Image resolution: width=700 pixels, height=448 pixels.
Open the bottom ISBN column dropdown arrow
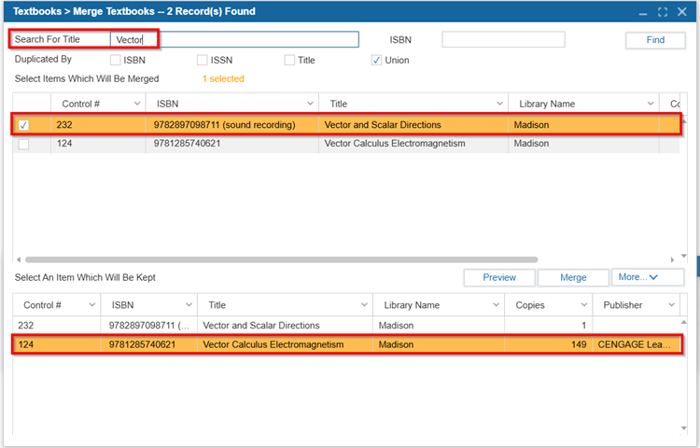189,305
